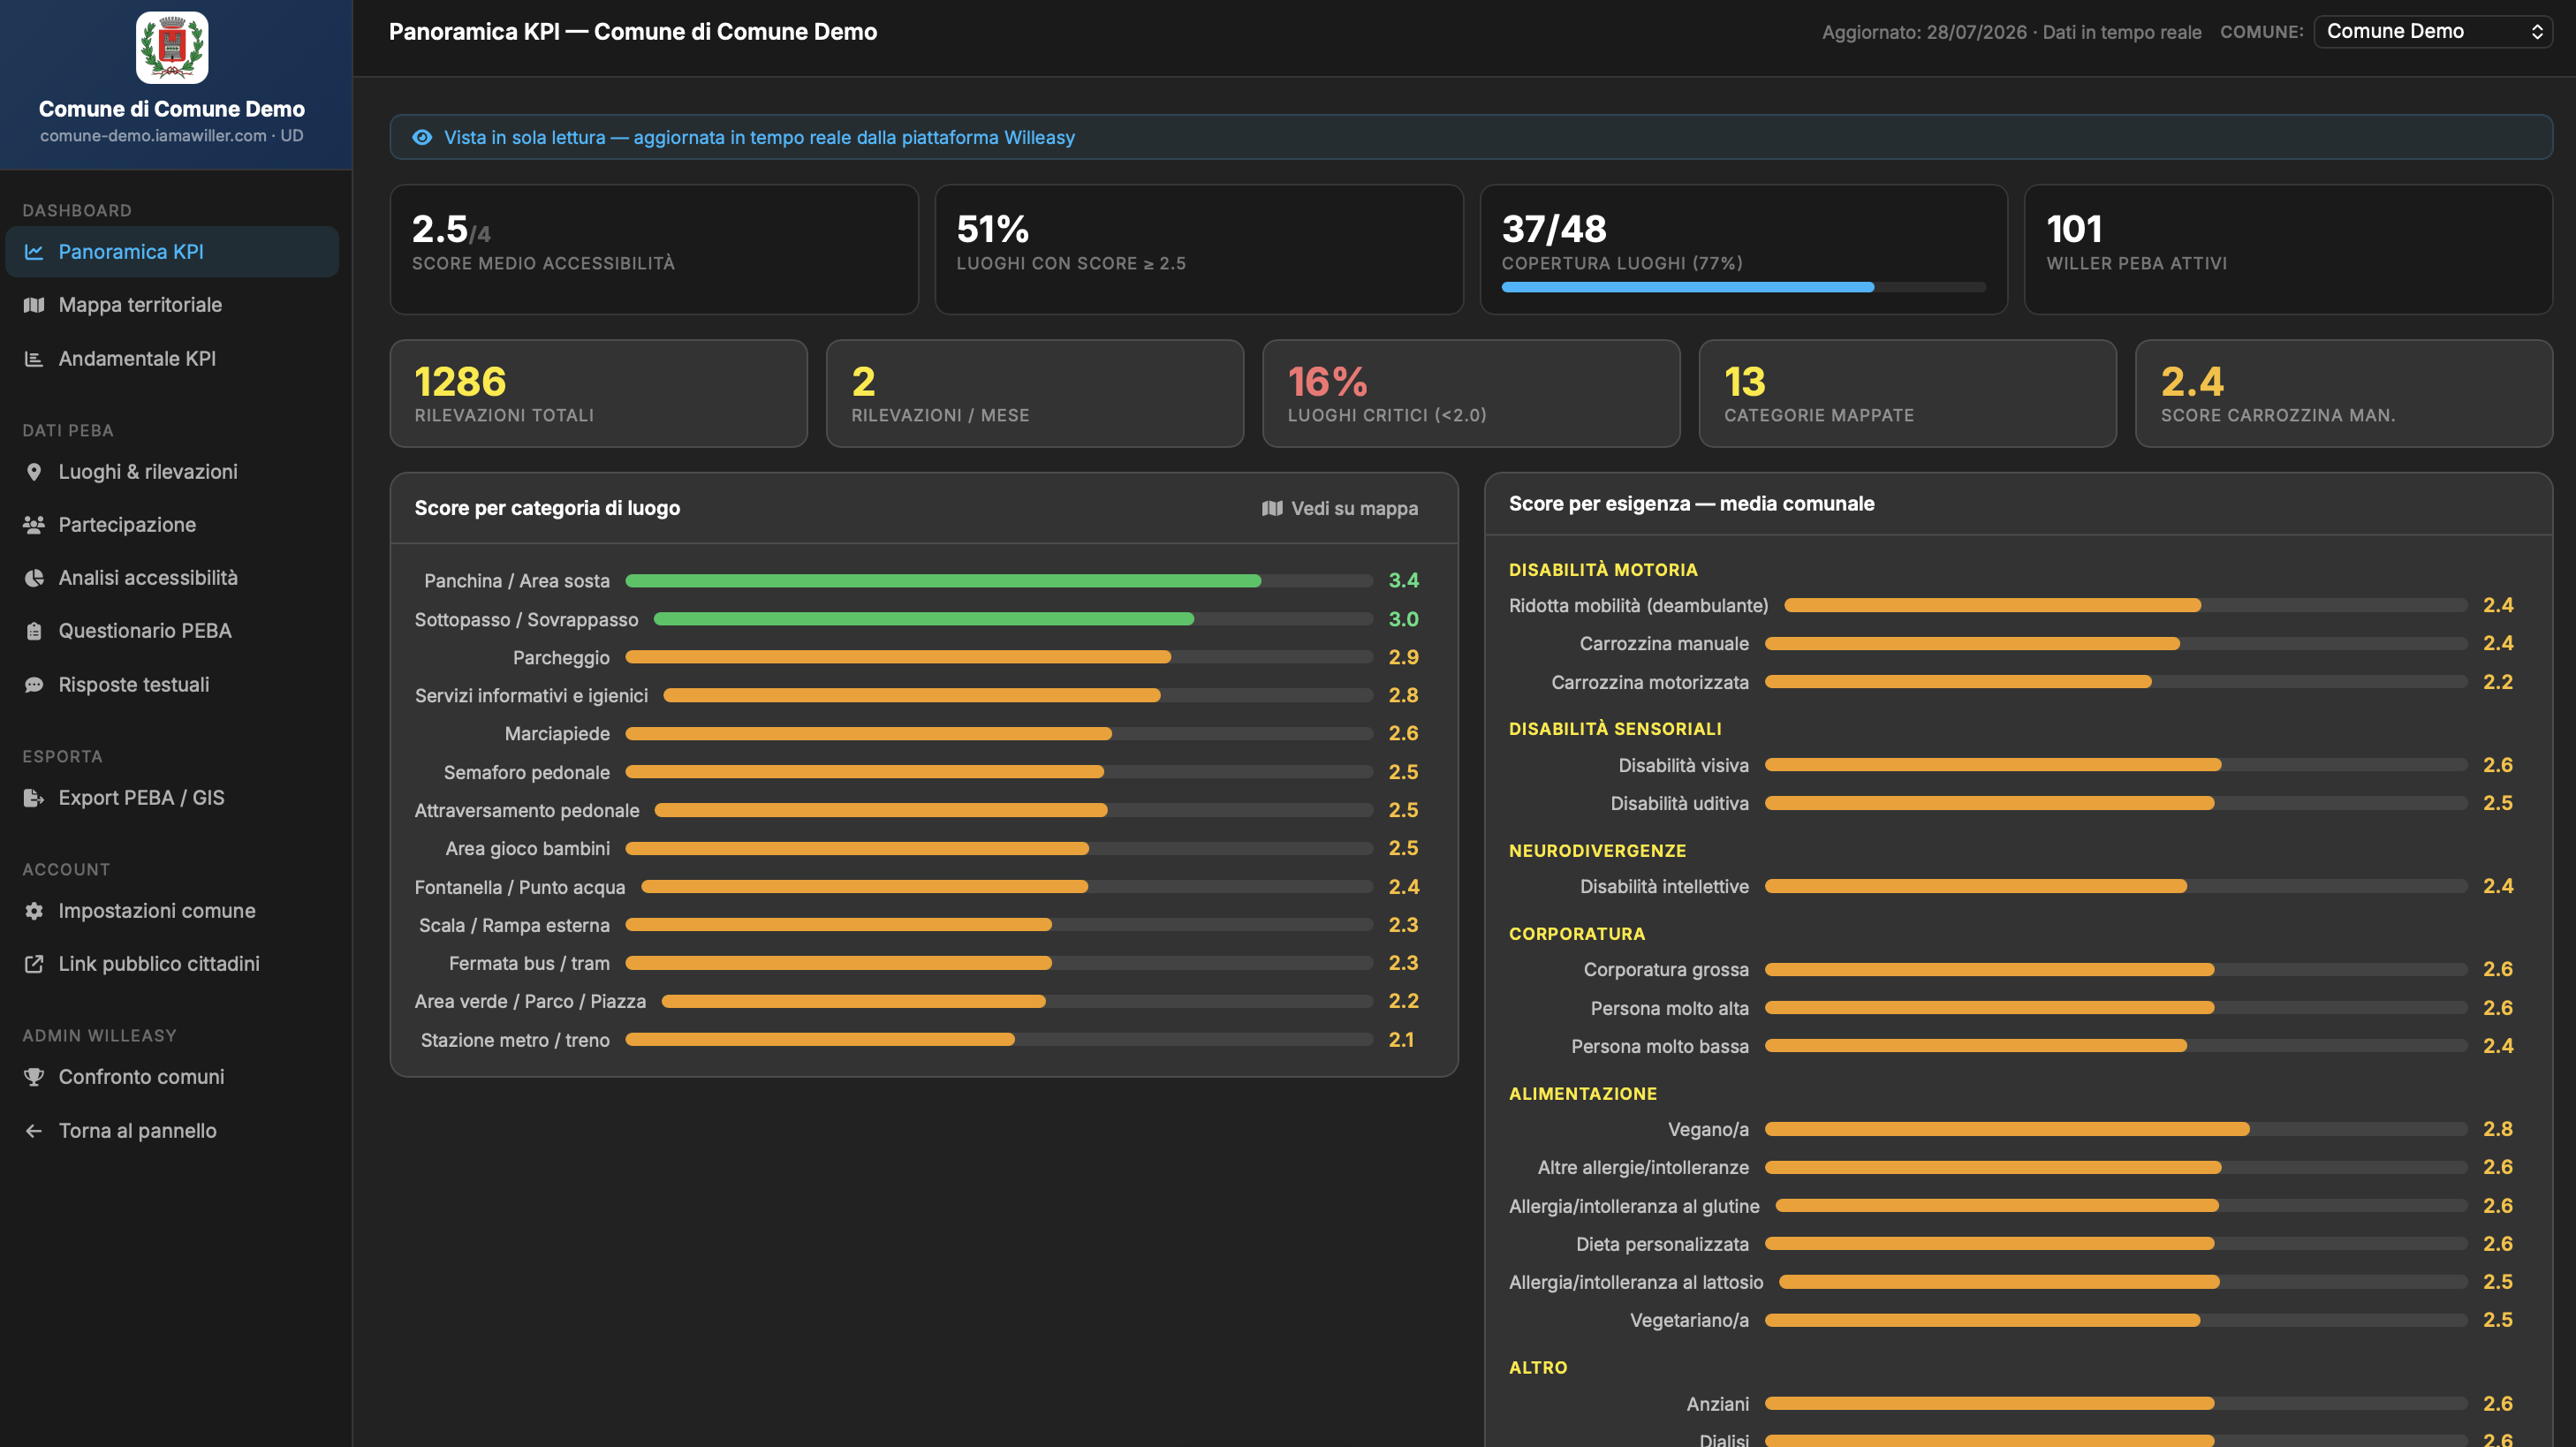The image size is (2576, 1447).
Task: Click the Confronto comuni trophy icon
Action: point(34,1077)
